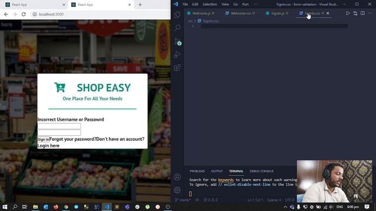Screen dimensions: 376x211
Task: Open File Explorer from the taskbar
Action: click(35, 207)
